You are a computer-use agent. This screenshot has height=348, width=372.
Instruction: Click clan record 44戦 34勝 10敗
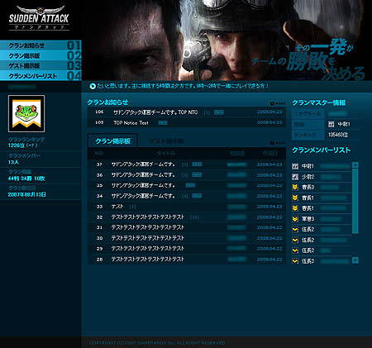coord(26,179)
